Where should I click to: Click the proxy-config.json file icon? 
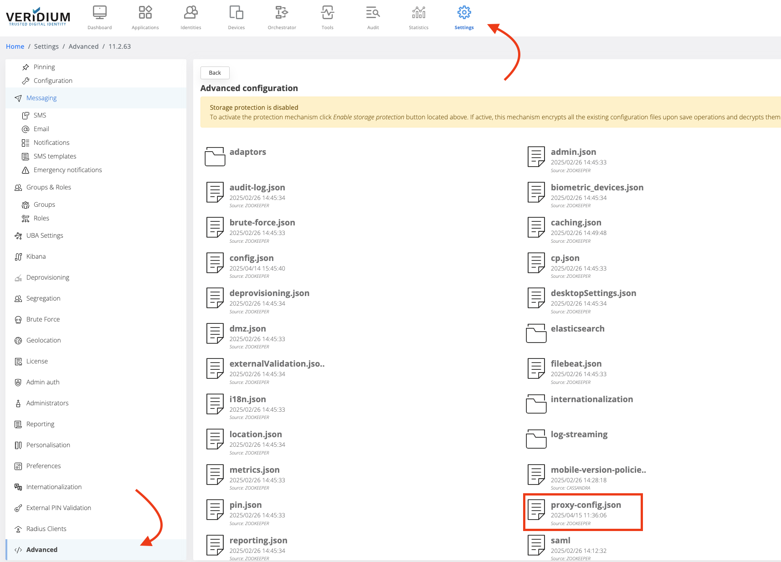point(536,510)
